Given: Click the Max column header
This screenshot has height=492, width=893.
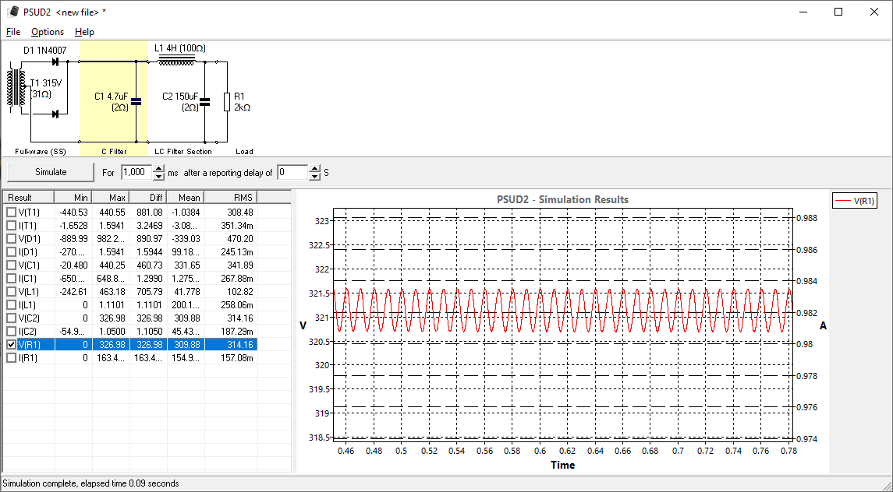Looking at the screenshot, I should tap(111, 198).
